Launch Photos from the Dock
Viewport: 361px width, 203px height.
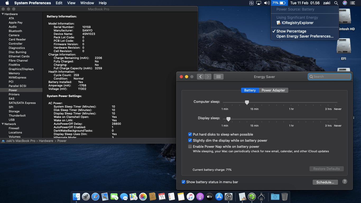click(143, 196)
